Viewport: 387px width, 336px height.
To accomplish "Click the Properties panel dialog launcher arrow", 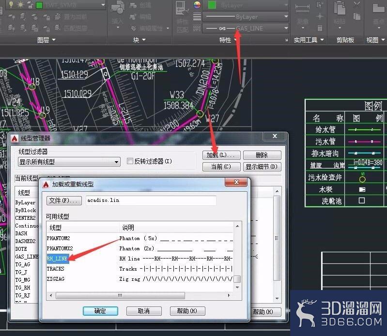I will click(286, 40).
